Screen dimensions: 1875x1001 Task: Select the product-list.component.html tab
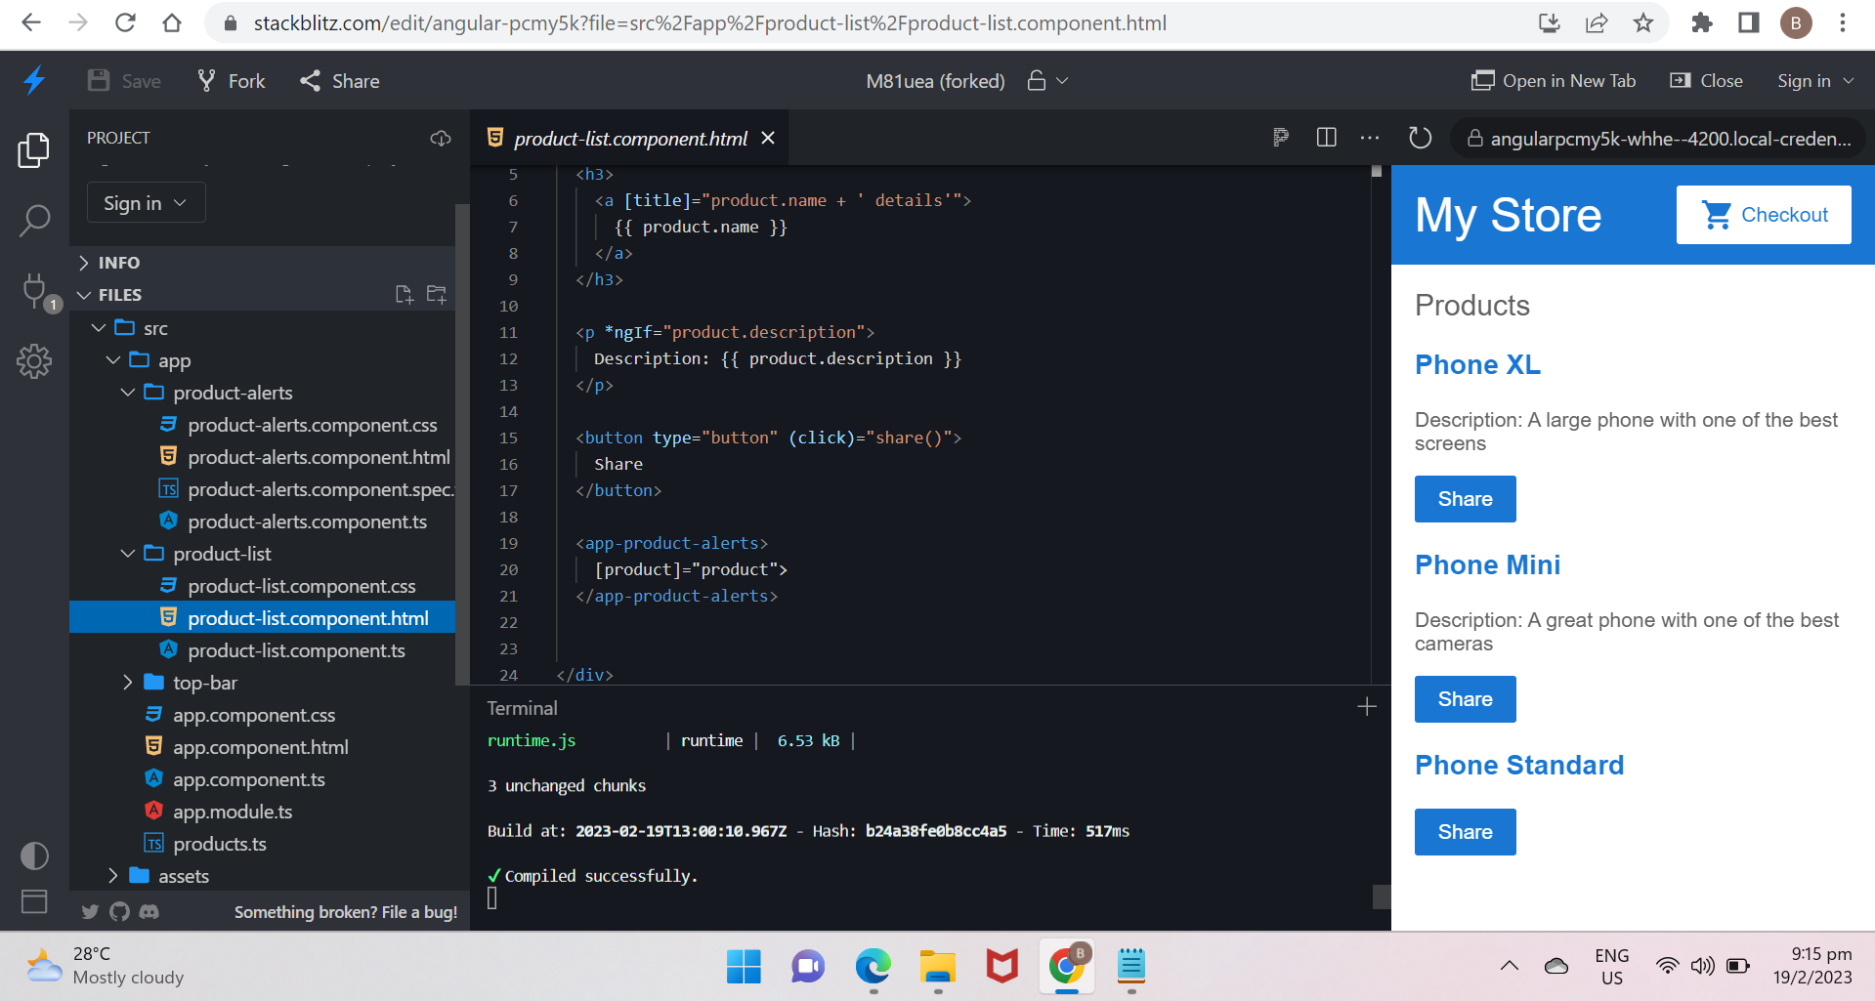point(628,138)
